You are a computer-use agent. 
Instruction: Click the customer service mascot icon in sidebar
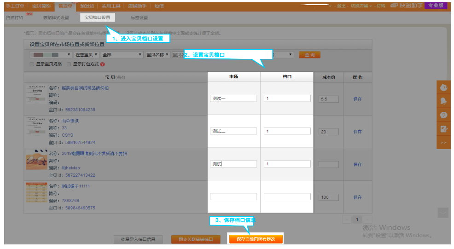tap(443, 87)
